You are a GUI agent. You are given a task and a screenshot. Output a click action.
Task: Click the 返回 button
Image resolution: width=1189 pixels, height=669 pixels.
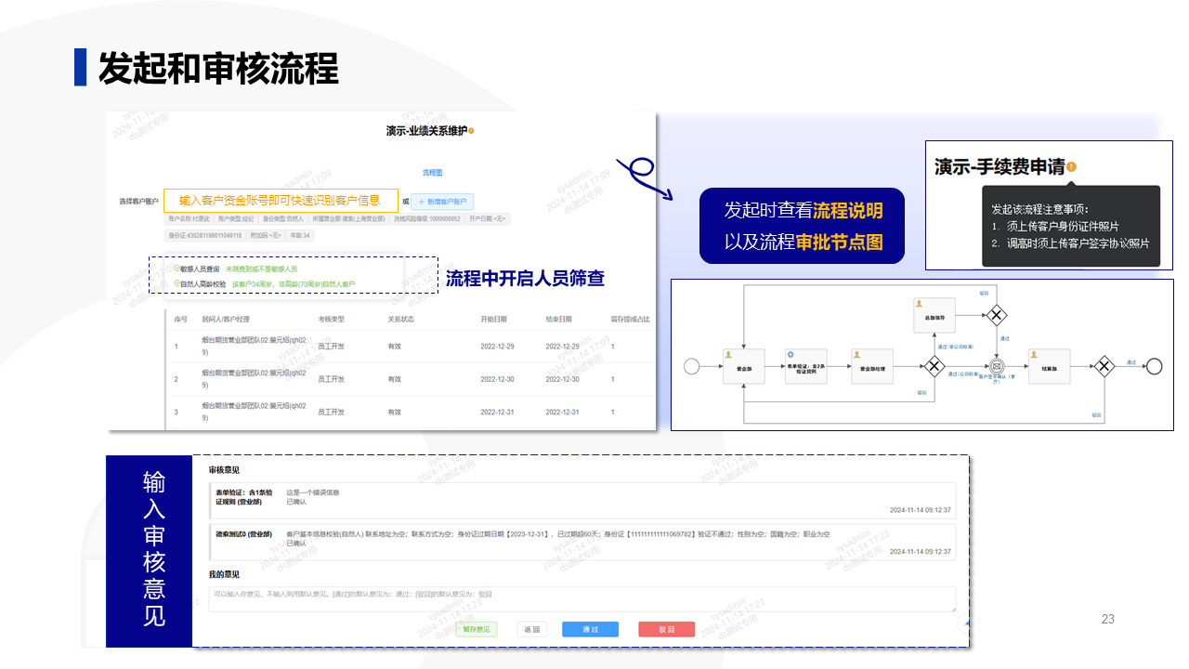[x=532, y=629]
